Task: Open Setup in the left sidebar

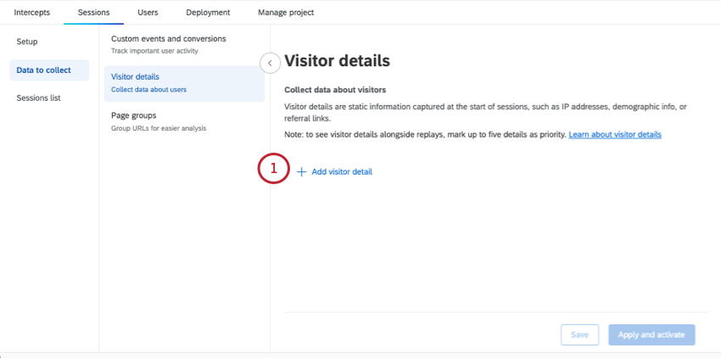Action: (27, 42)
